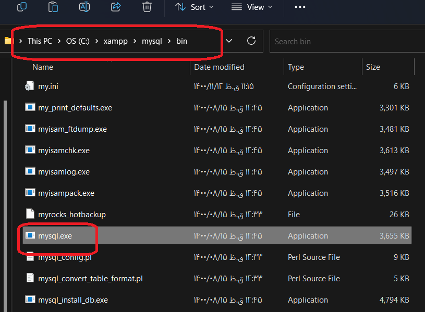
Task: Expand the chevron before This PC
Action: coord(21,41)
